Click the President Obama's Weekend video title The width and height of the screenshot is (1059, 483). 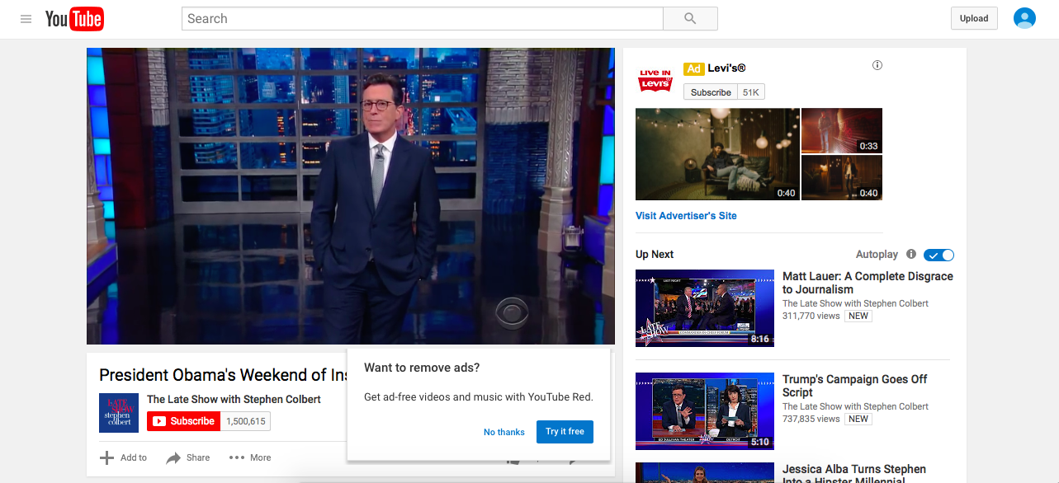tap(223, 375)
